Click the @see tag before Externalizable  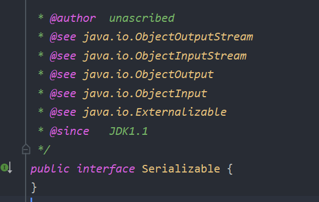(x=63, y=112)
